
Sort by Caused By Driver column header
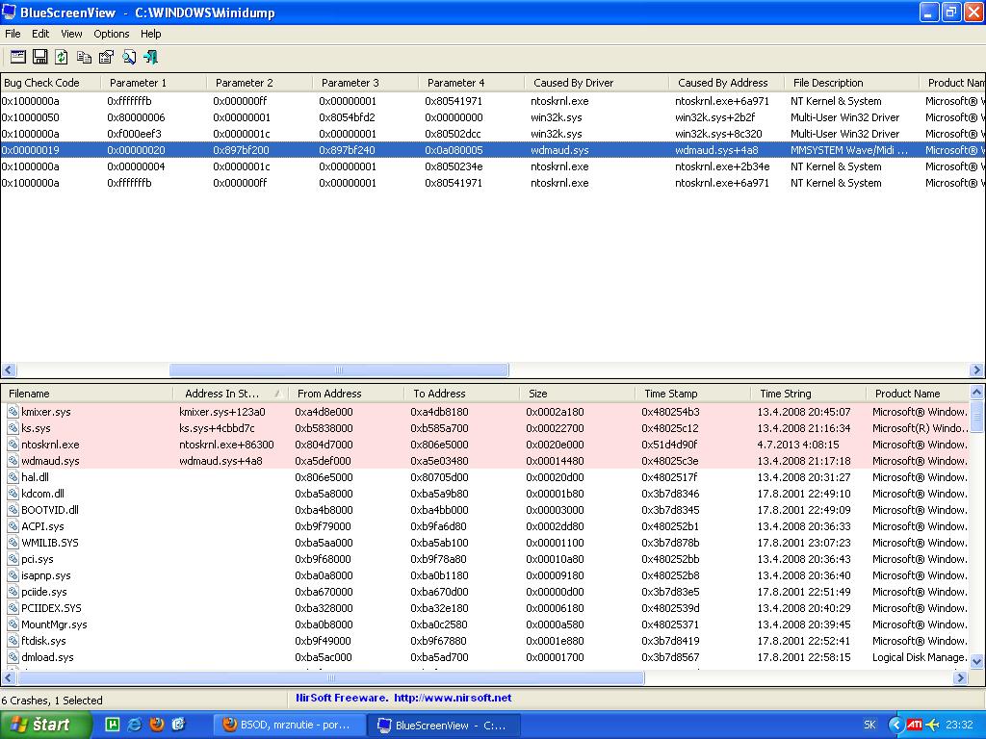click(573, 83)
